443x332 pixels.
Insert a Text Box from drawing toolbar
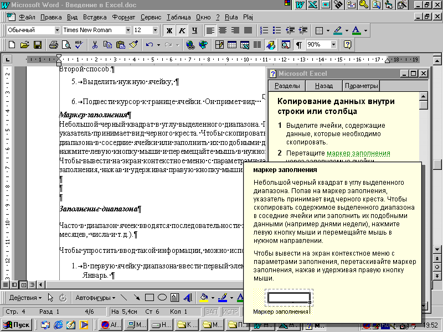pyautogui.click(x=174, y=298)
